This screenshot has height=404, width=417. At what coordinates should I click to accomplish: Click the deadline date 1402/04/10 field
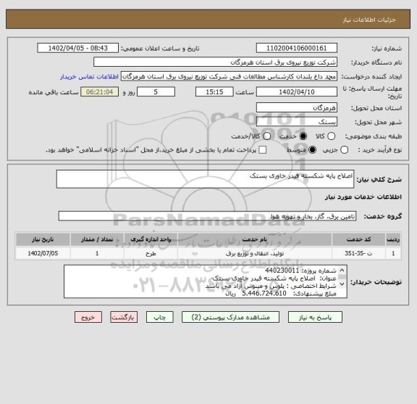click(x=297, y=92)
